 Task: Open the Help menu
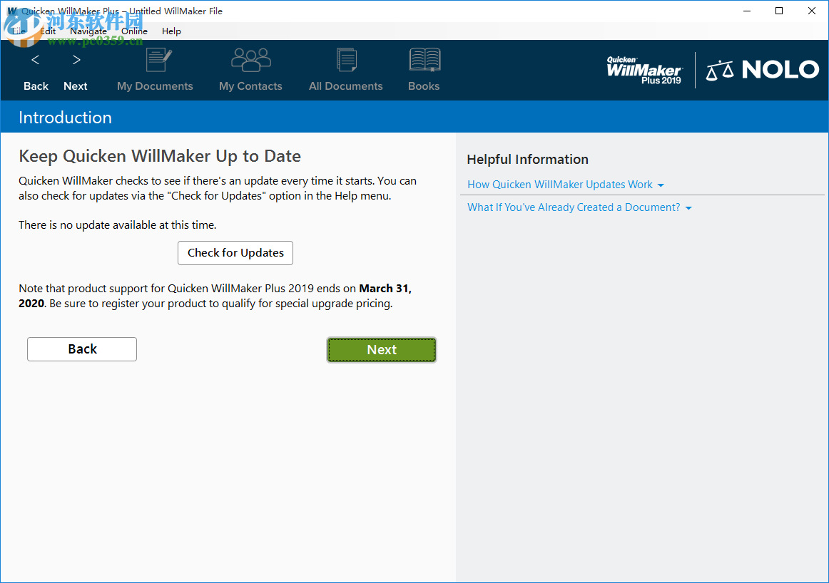[x=171, y=31]
